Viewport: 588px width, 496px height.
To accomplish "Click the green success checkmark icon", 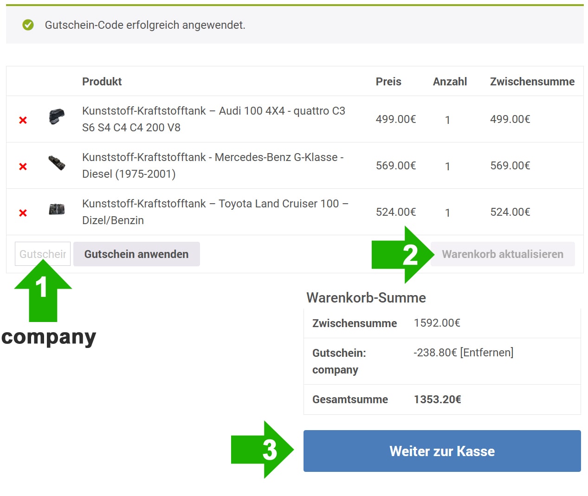I will [28, 25].
